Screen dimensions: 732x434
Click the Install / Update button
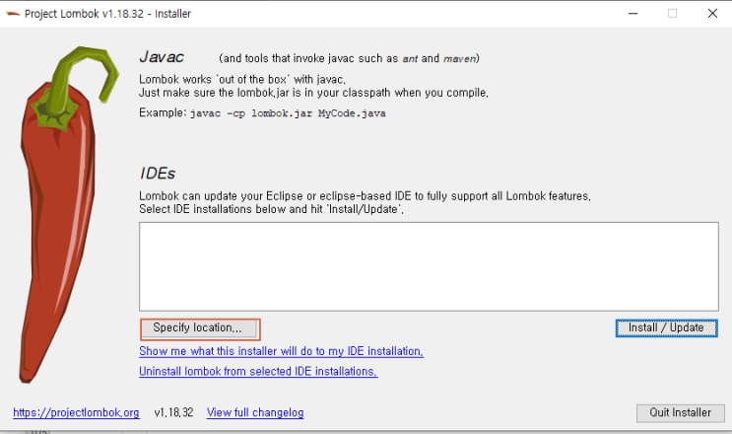666,327
